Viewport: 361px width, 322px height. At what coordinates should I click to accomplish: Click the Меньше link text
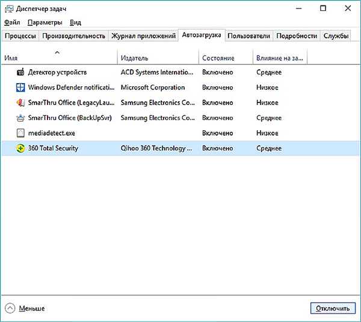click(x=32, y=308)
